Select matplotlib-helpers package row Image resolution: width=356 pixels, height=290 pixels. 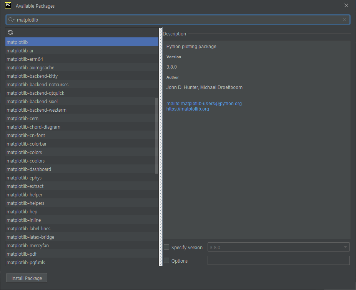pos(82,203)
